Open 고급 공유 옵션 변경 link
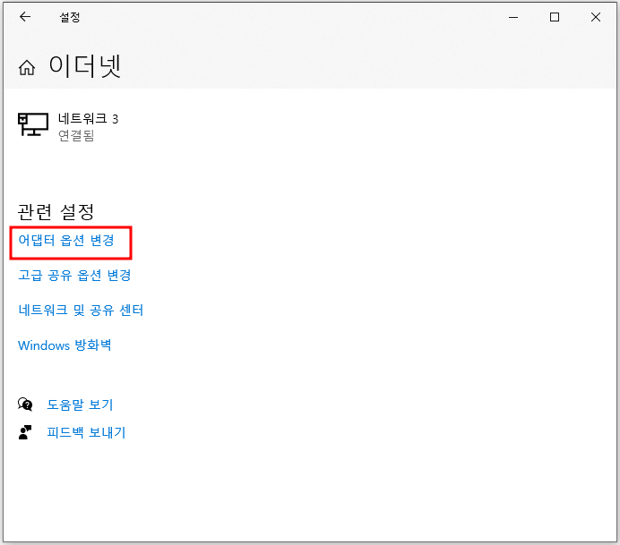Viewport: 620px width, 545px height. tap(74, 275)
